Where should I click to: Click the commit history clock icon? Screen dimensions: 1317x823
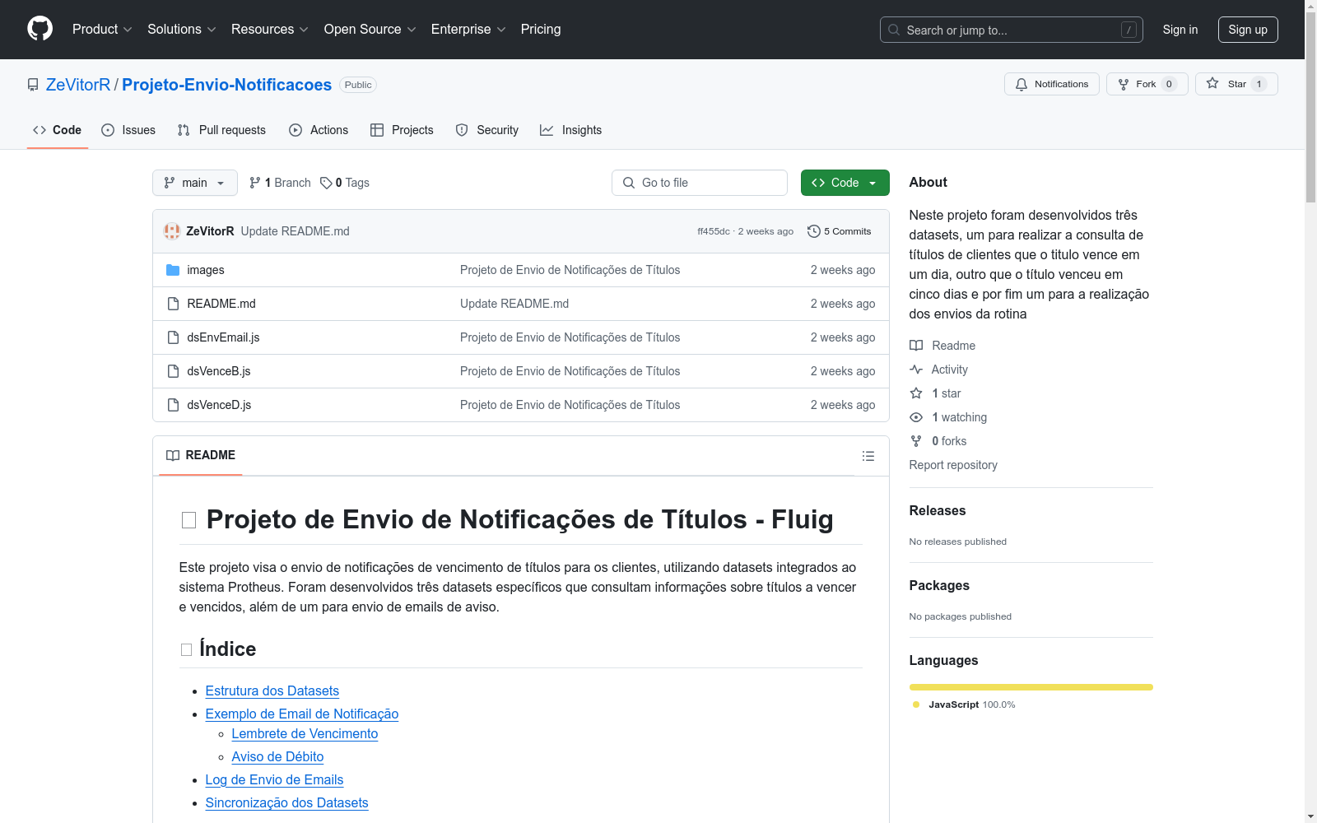pos(814,231)
